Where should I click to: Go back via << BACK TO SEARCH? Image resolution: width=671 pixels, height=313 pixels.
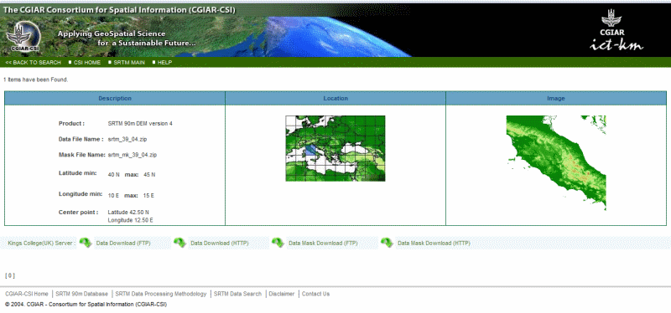point(33,62)
